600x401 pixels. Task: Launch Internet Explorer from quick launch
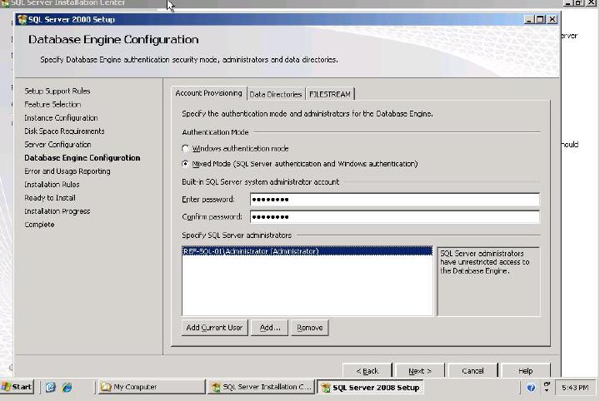67,387
